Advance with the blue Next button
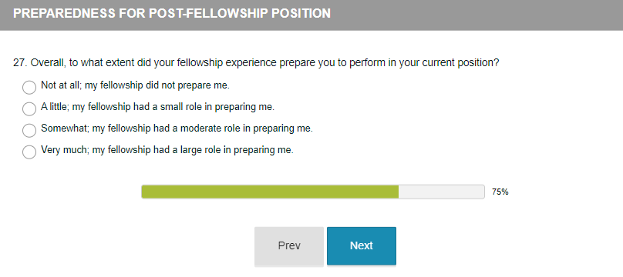 362,245
